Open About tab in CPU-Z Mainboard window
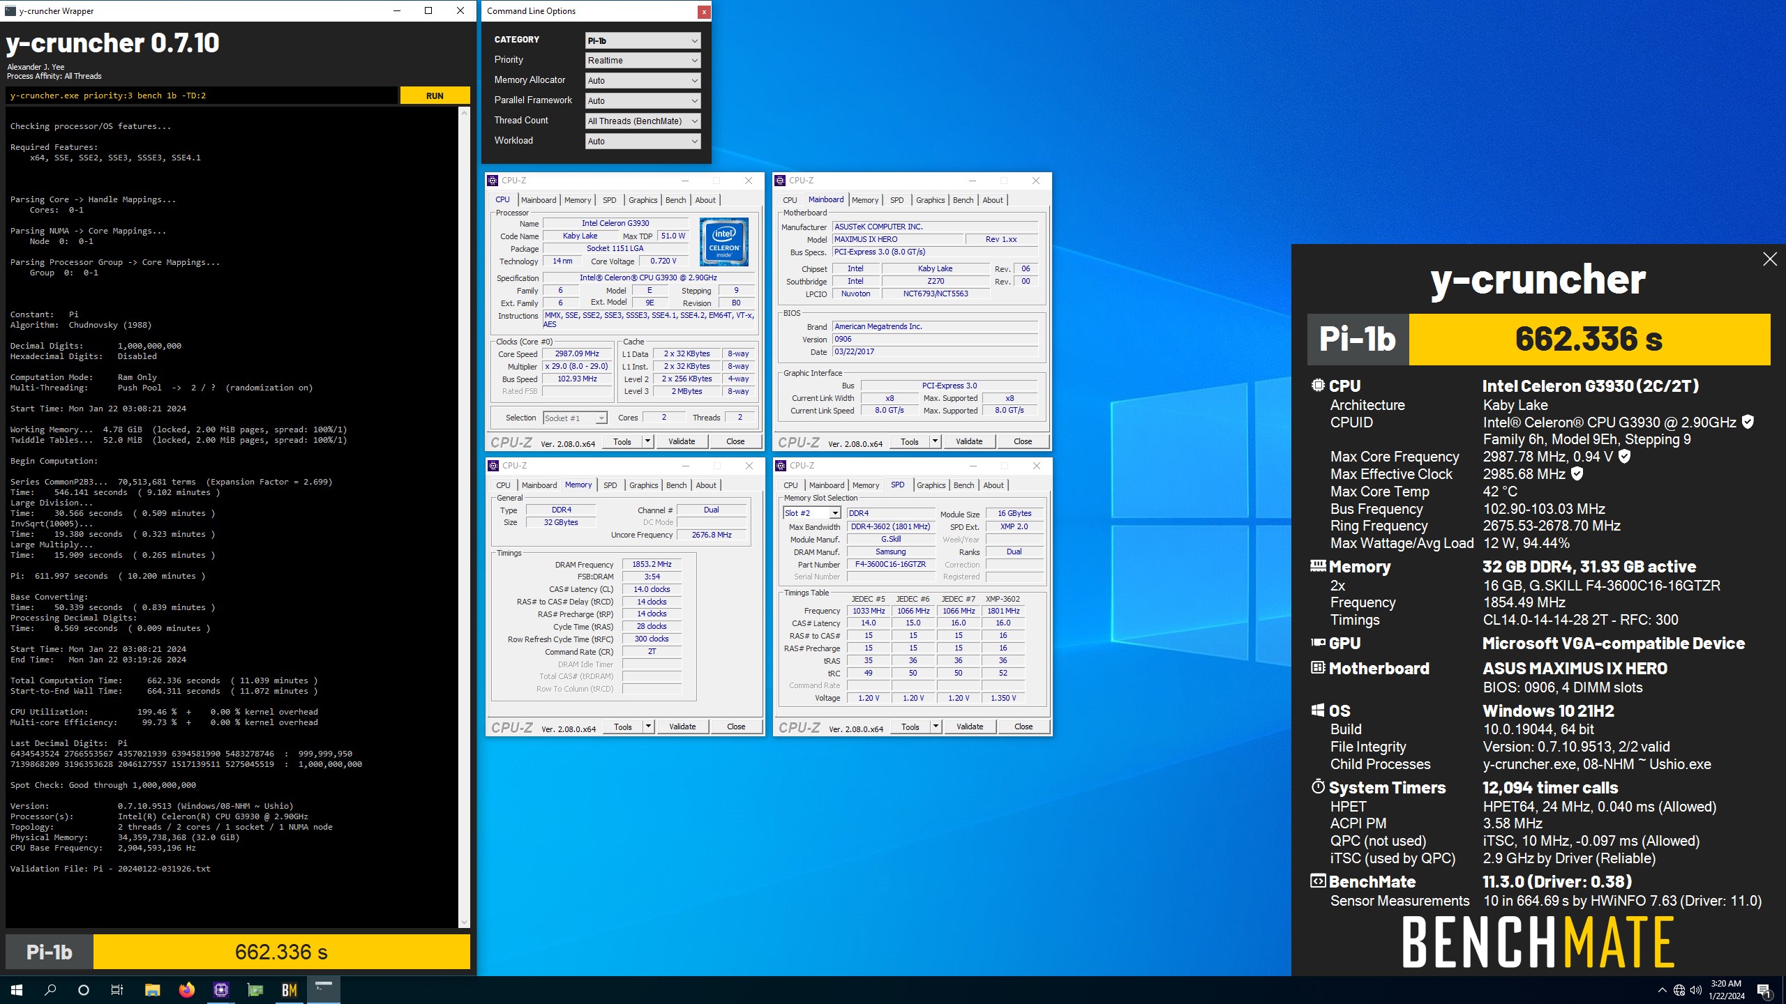This screenshot has height=1004, width=1786. [993, 200]
